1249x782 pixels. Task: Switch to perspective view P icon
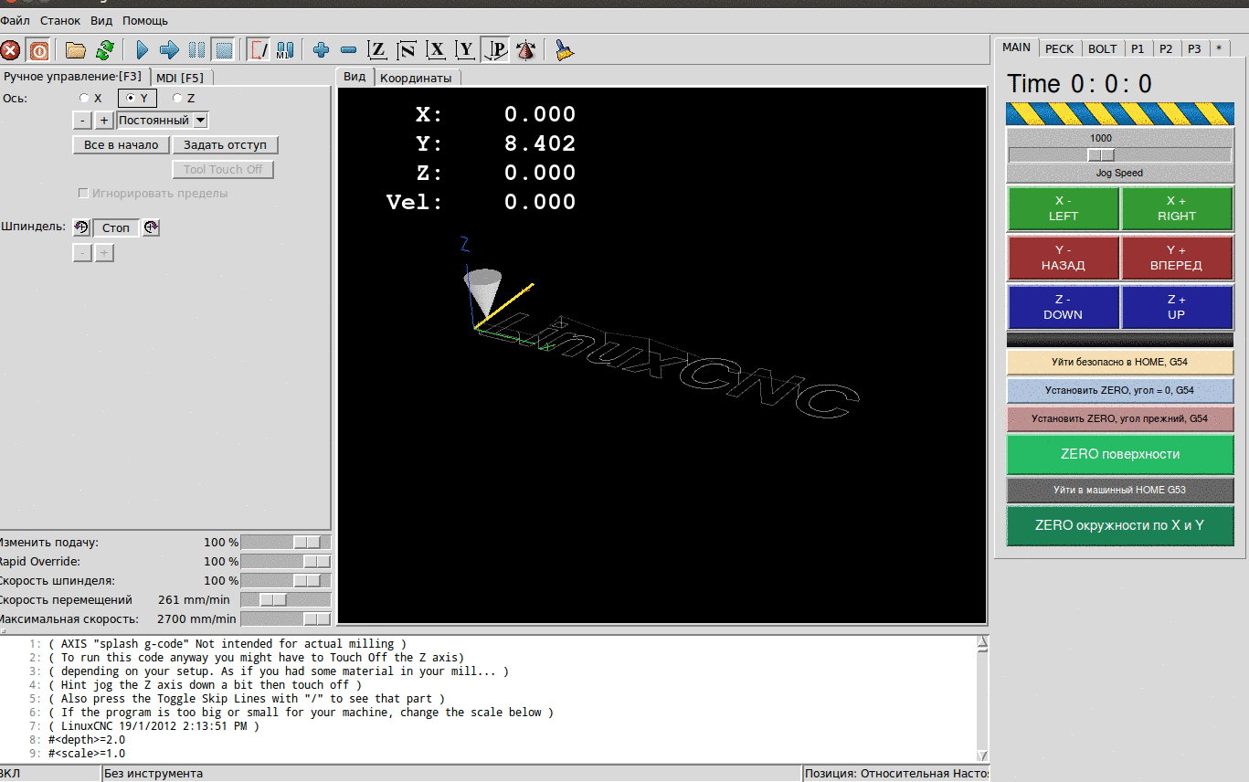coord(495,50)
